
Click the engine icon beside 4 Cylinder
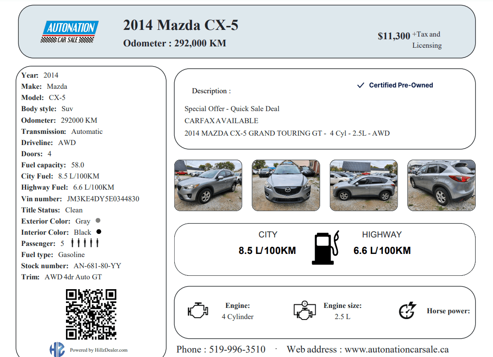pyautogui.click(x=198, y=311)
